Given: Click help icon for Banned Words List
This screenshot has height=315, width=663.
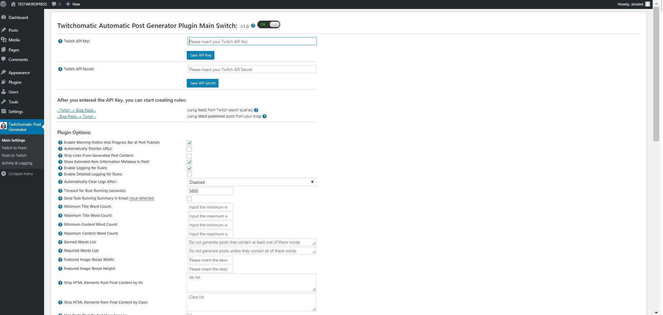Looking at the screenshot, I should coord(60,242).
